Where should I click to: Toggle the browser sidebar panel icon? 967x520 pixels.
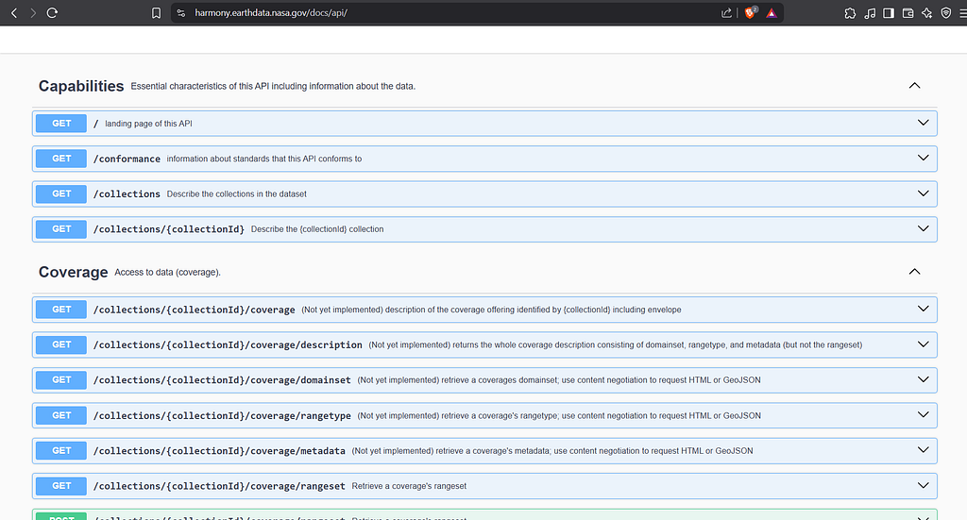point(889,13)
